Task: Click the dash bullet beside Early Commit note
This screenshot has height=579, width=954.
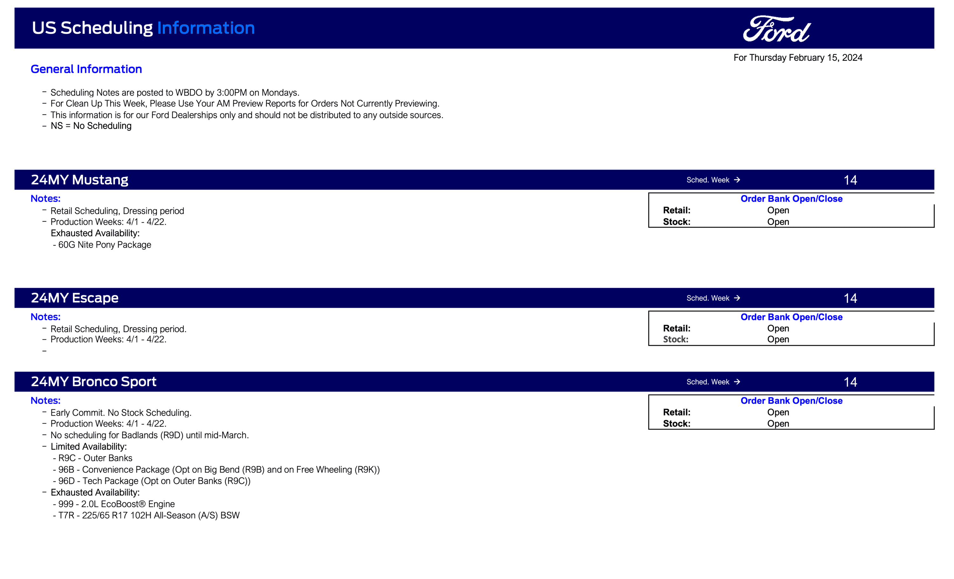Action: pos(44,412)
